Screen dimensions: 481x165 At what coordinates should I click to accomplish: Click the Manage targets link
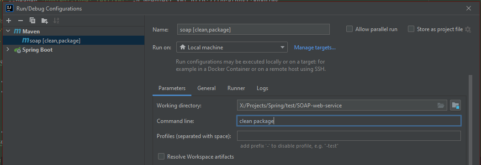pos(315,48)
